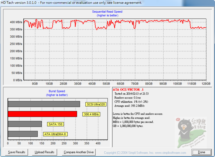Click the 'Higher is better for average read.' line
The height and width of the screenshot is (157, 215).
(131, 118)
